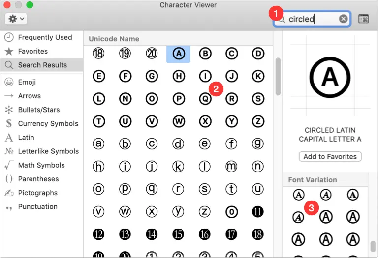Image resolution: width=378 pixels, height=258 pixels.
Task: Select circled small letter d
Action: coord(178,143)
